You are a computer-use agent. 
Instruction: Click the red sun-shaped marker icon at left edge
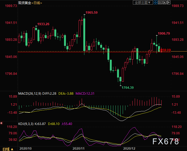(x=1, y=123)
